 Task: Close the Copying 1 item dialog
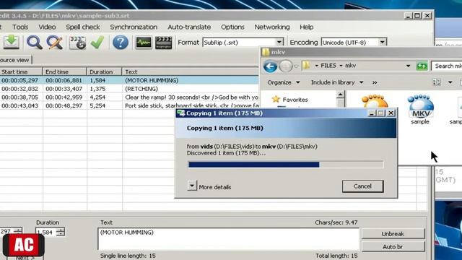(x=391, y=113)
